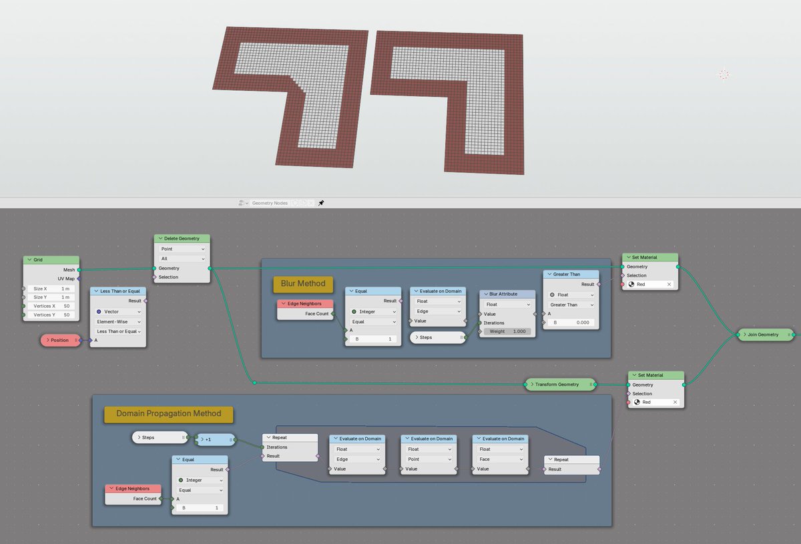
Task: Remove Red material using X on upper Set Material
Action: tap(670, 284)
